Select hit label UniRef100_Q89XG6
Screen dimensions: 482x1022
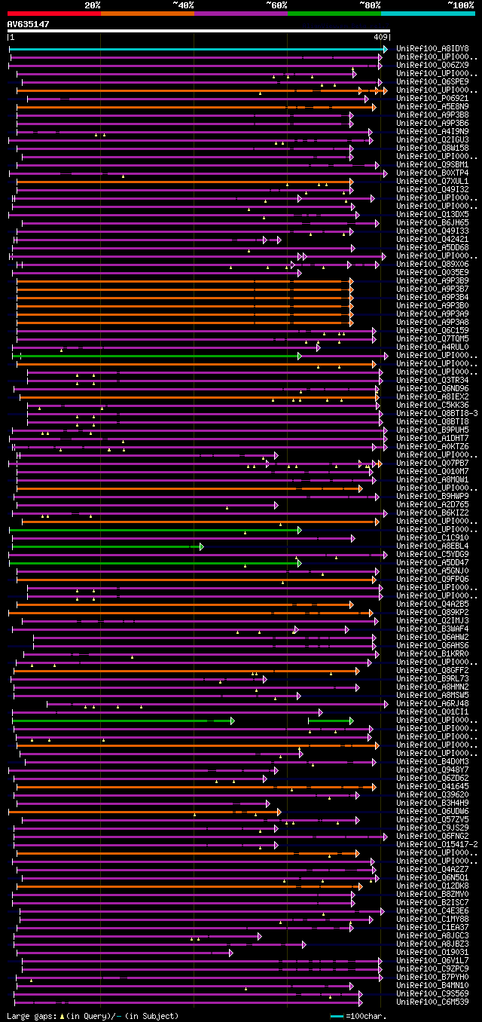(x=434, y=265)
